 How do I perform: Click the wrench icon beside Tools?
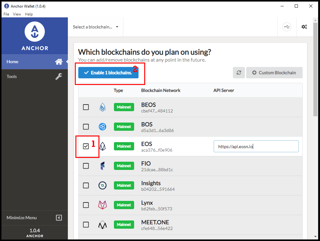(x=59, y=76)
